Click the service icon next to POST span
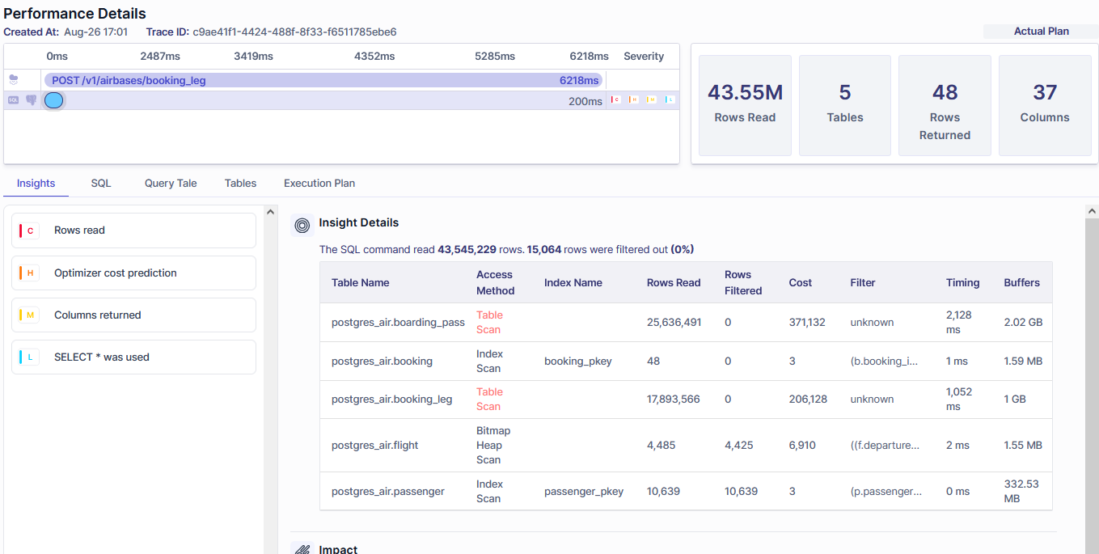 (x=13, y=80)
